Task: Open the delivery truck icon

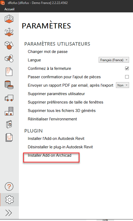Action: [9, 98]
